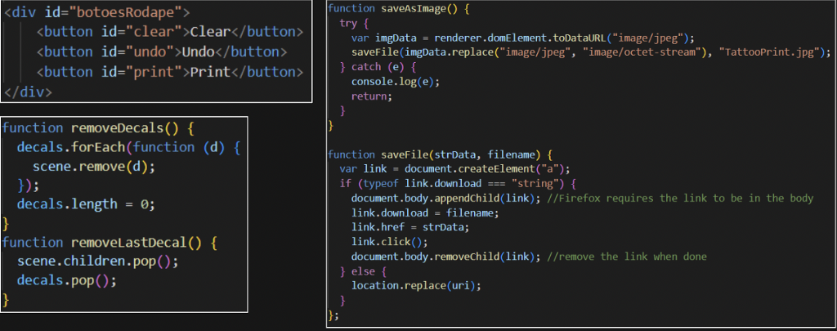
Task: Click the function removeLastDecal() declaration line
Action: [x=110, y=243]
